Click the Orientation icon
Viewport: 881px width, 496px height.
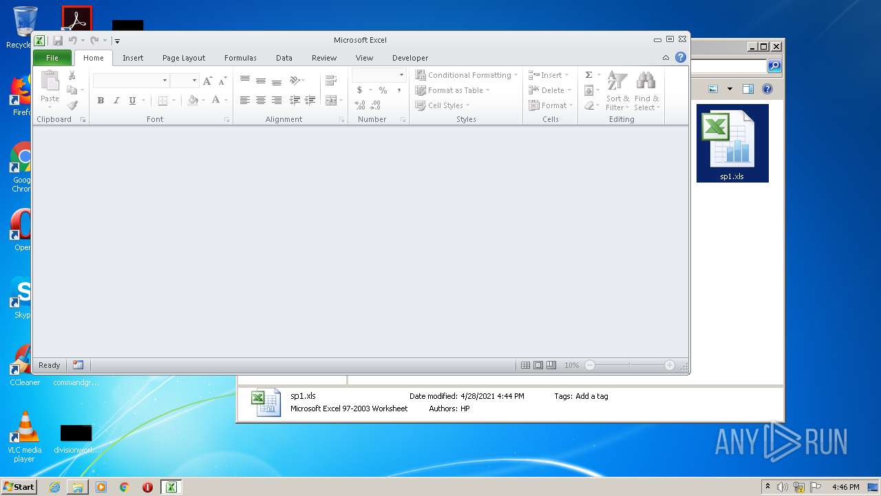(x=295, y=81)
